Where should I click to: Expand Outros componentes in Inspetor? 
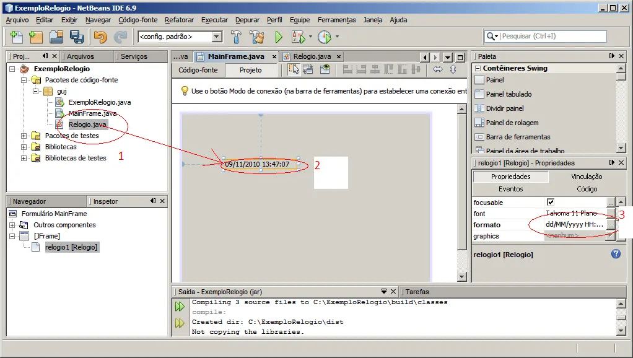[x=12, y=225]
